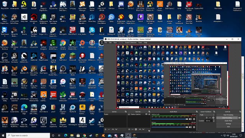This screenshot has height=138, width=245.
Task: Move the scene down in the Scenes panel
Action: point(116,130)
